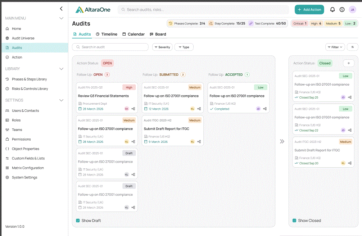This screenshot has height=236, width=362.
Task: Open the Severity filter dropdown
Action: tap(162, 47)
